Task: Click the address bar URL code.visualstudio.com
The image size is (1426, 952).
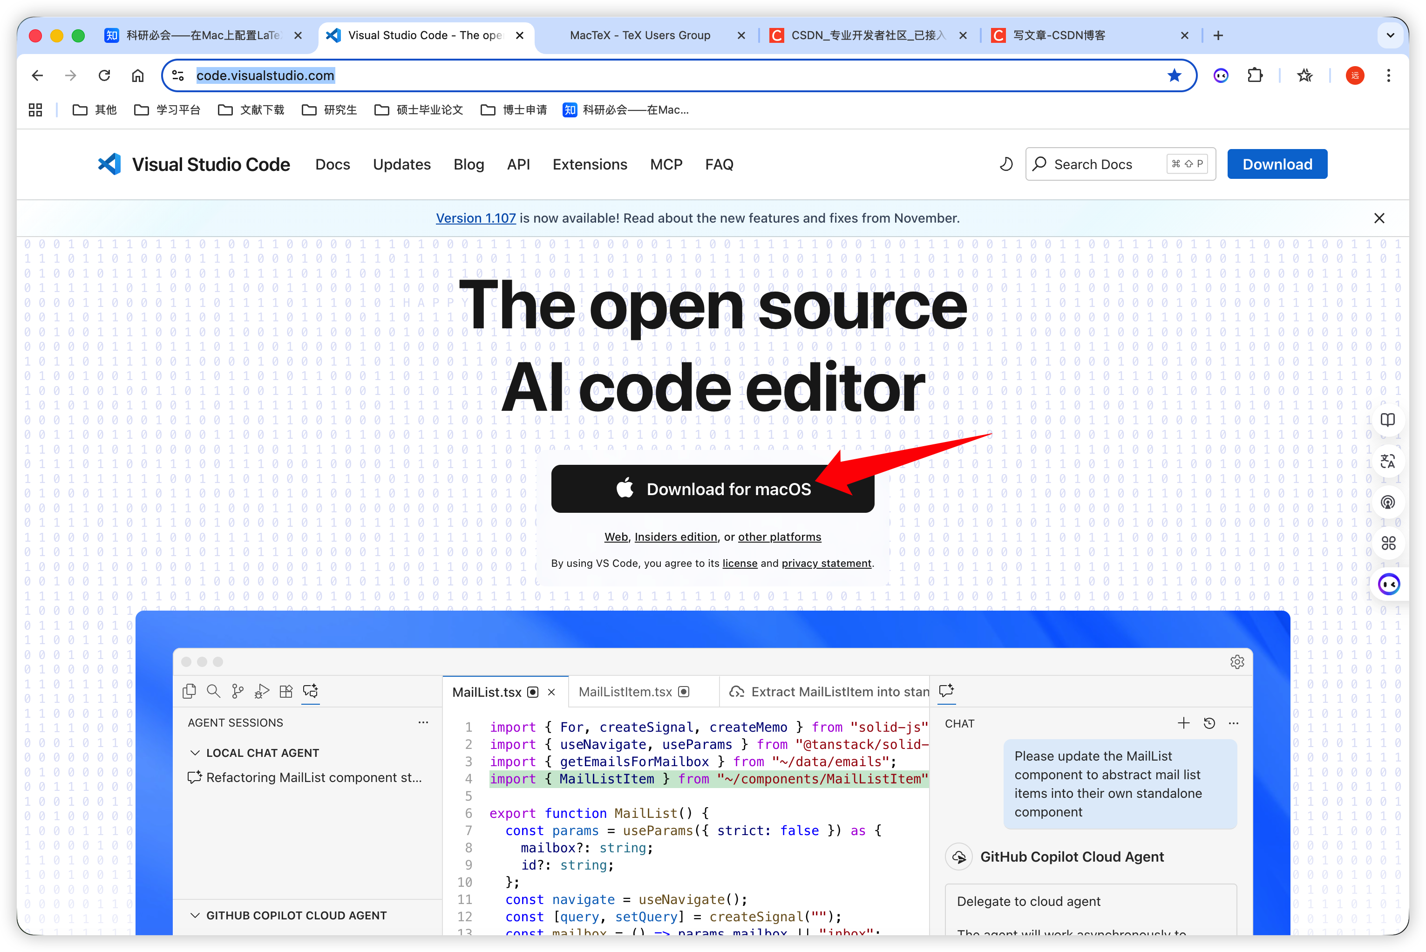Action: pos(265,75)
